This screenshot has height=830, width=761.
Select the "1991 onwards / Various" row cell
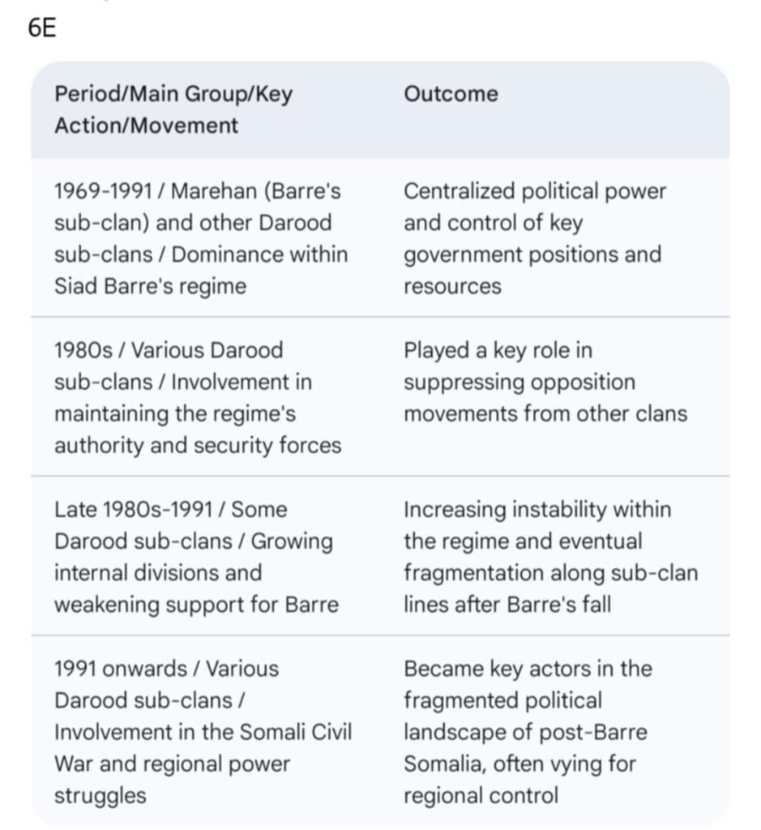pyautogui.click(x=203, y=731)
